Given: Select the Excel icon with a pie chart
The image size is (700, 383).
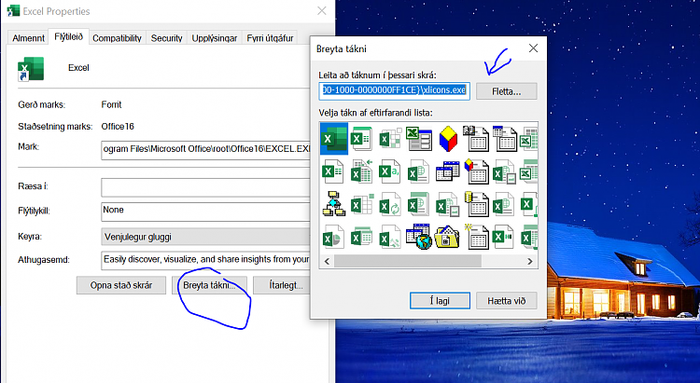Looking at the screenshot, I should [x=333, y=238].
